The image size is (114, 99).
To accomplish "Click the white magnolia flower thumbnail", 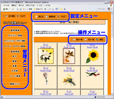I will tap(46, 56).
